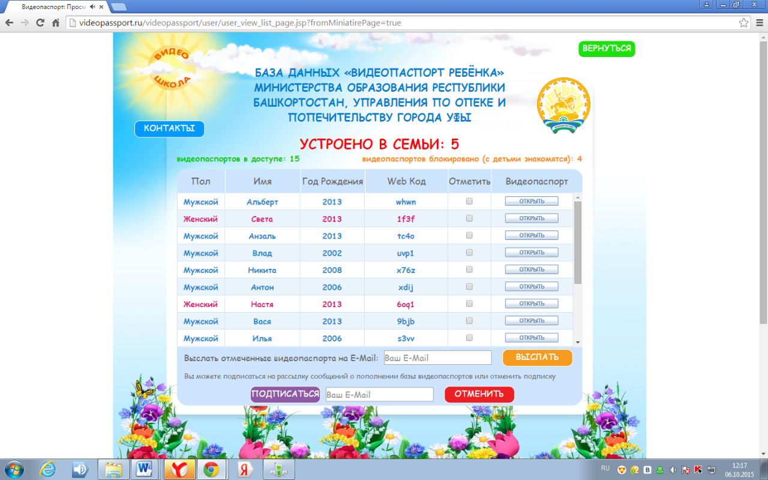Image resolution: width=768 pixels, height=480 pixels.
Task: Open the Windows Start button
Action: [x=14, y=469]
